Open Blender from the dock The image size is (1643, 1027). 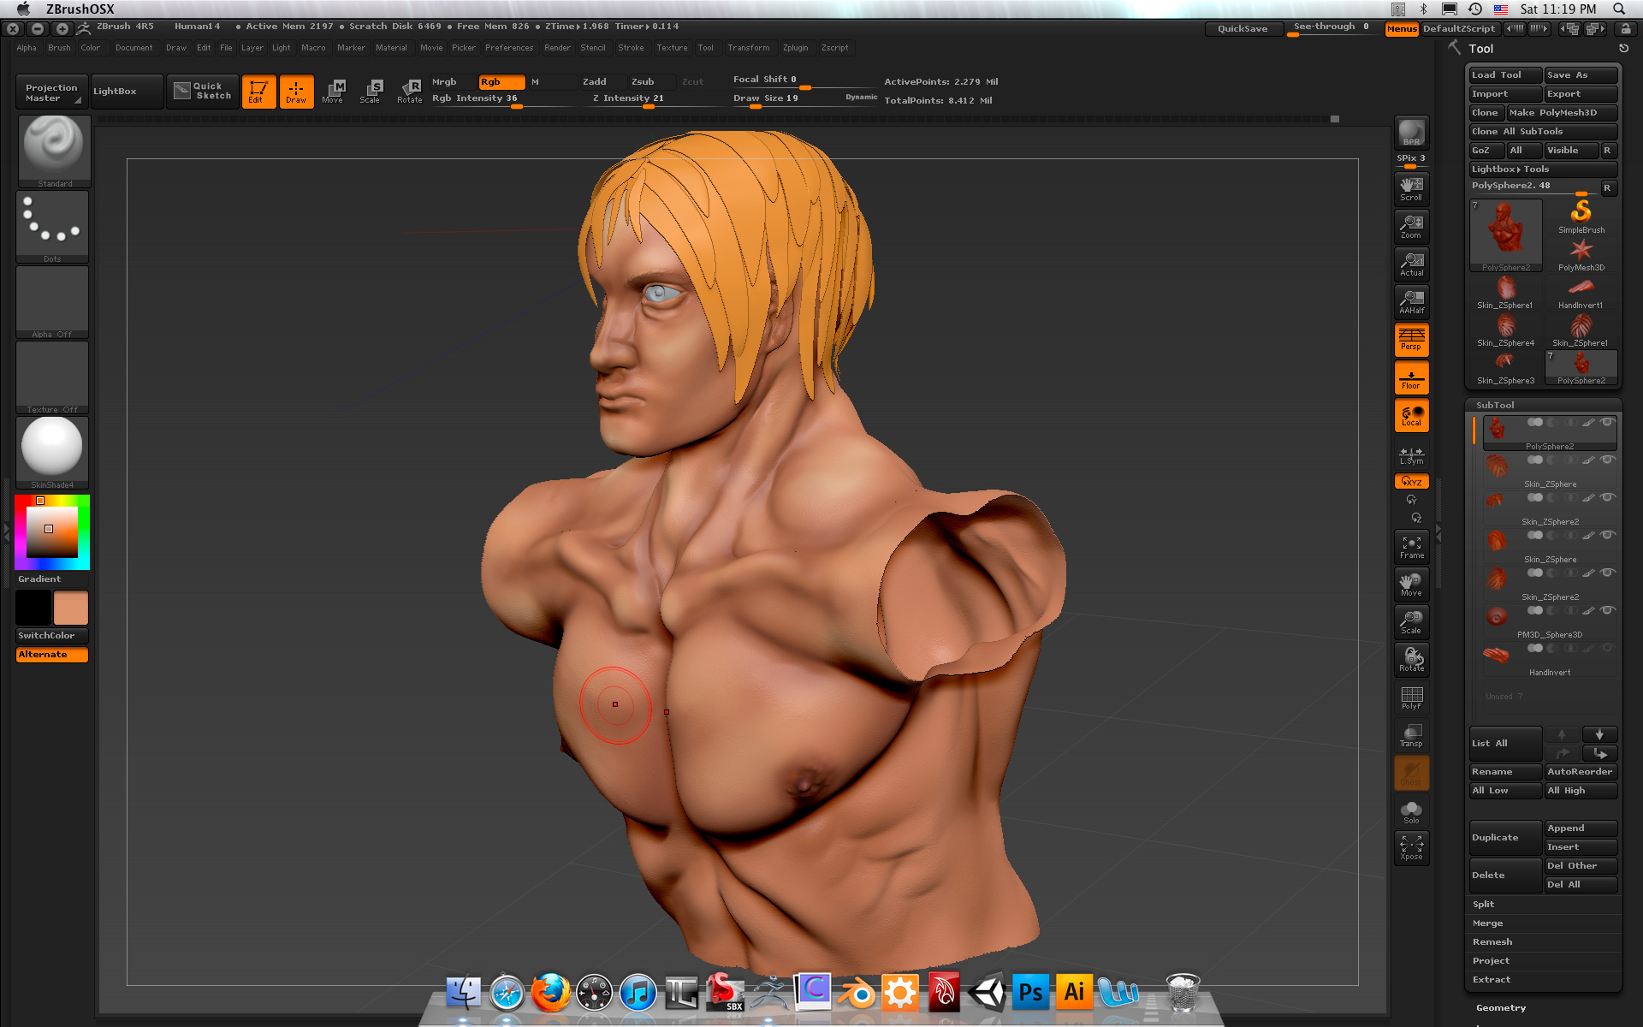coord(856,993)
